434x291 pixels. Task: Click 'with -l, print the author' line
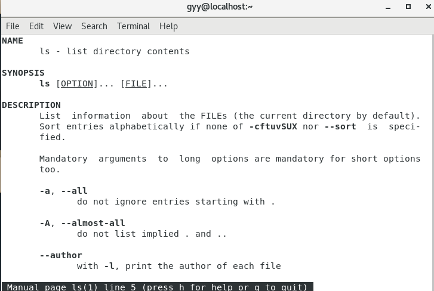pos(179,266)
